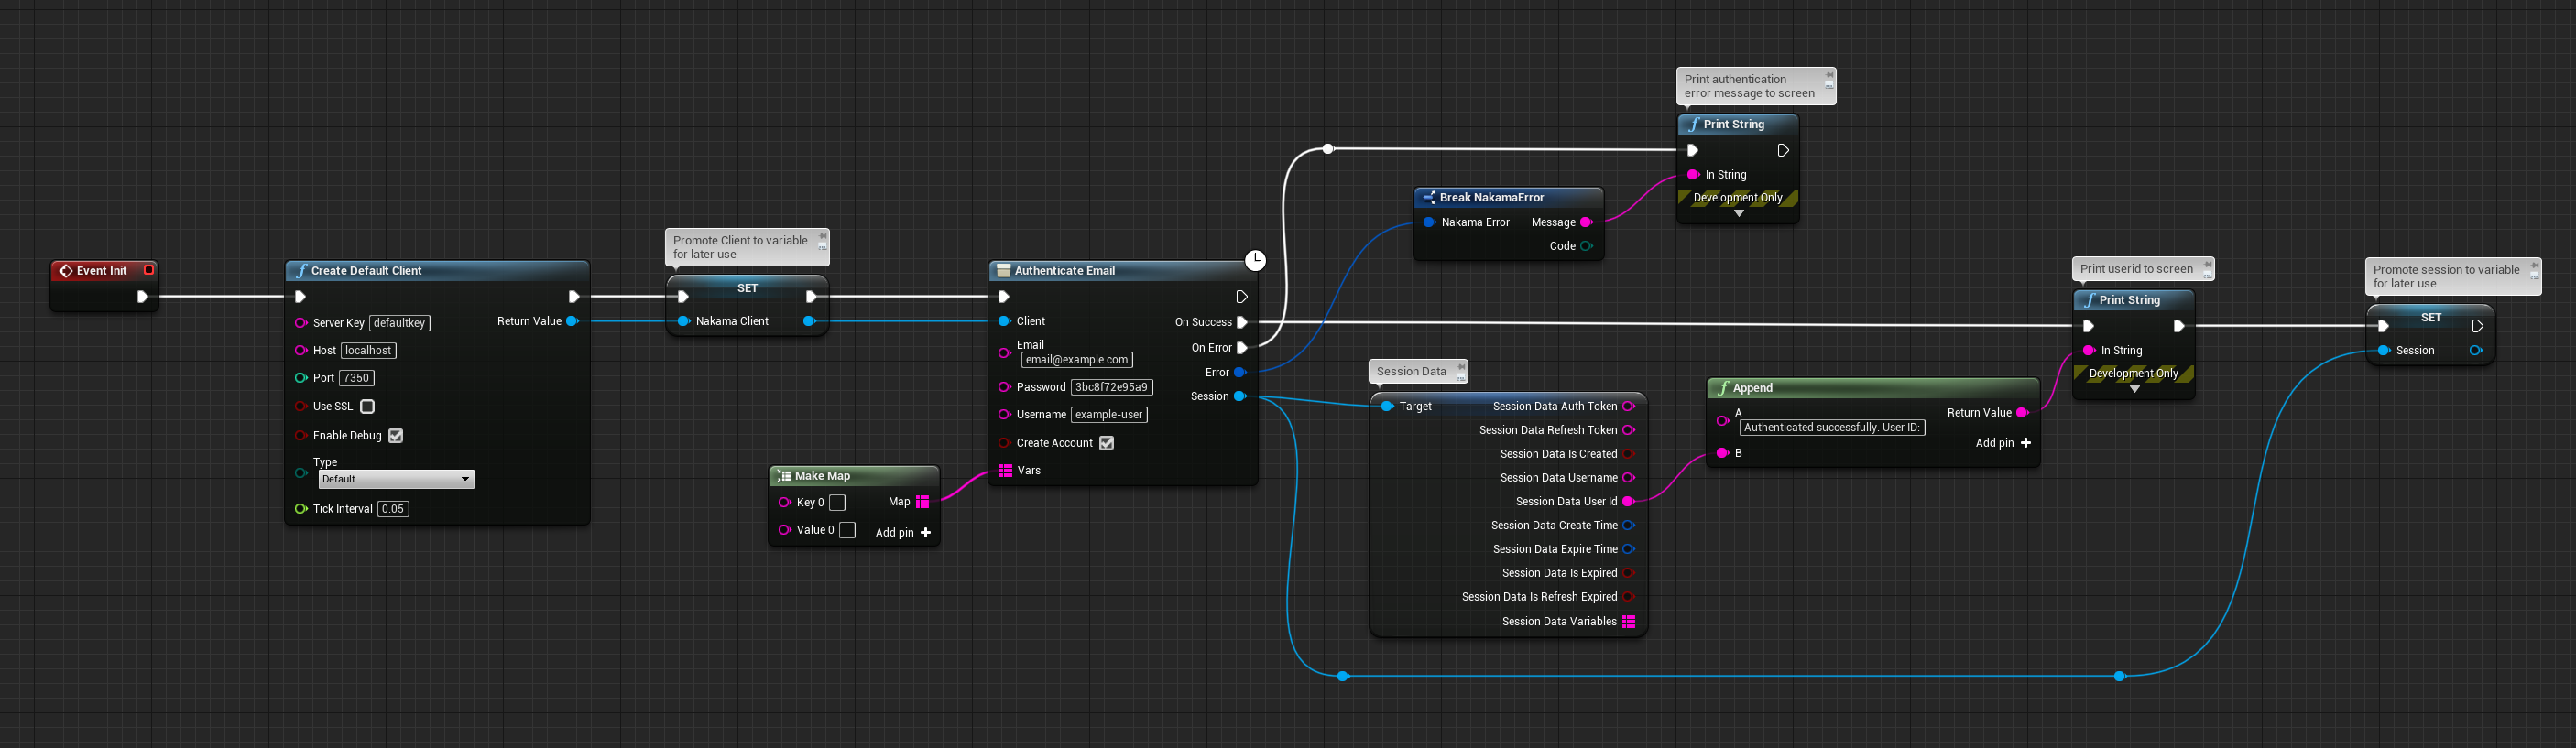
Task: Select the Create Default Client node title
Action: (366, 271)
